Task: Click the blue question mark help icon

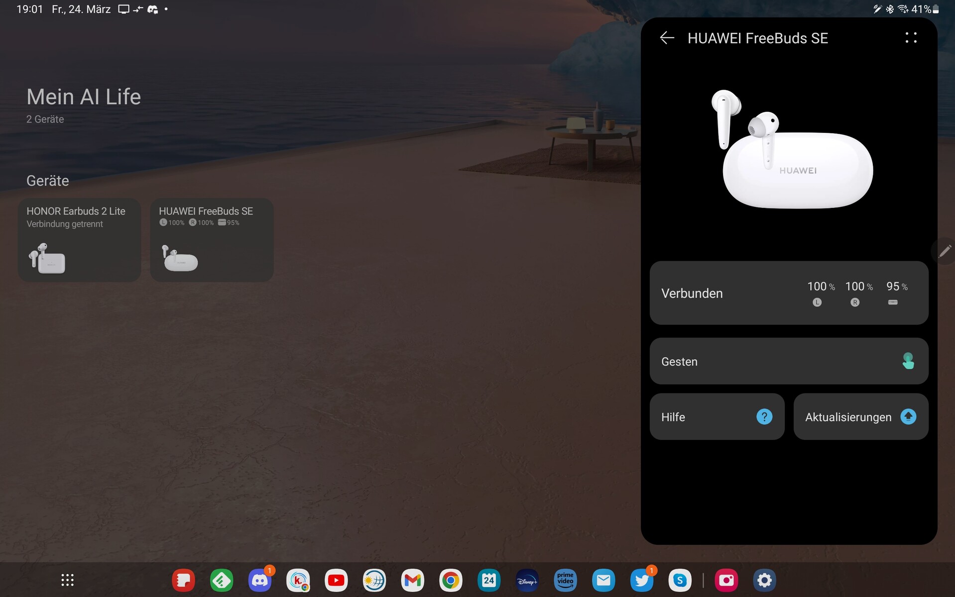Action: tap(764, 417)
